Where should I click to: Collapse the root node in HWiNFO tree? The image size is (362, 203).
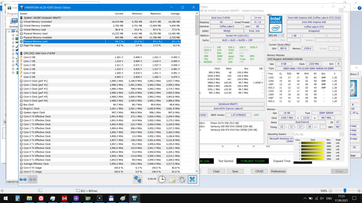tap(9, 31)
